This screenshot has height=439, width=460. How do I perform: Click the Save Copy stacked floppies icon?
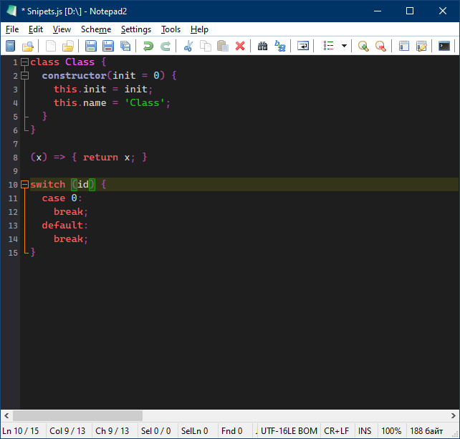pos(125,46)
